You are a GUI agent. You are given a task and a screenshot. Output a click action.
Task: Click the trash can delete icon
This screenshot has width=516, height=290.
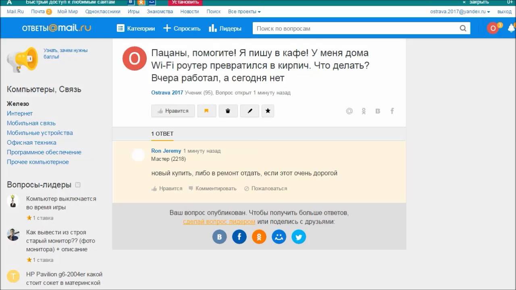[x=228, y=111]
